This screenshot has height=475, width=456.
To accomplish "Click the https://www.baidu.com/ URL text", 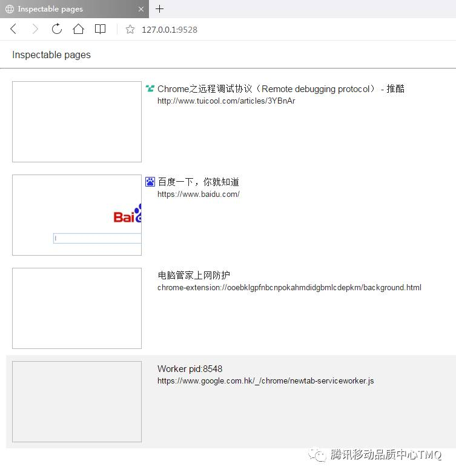I will [199, 194].
